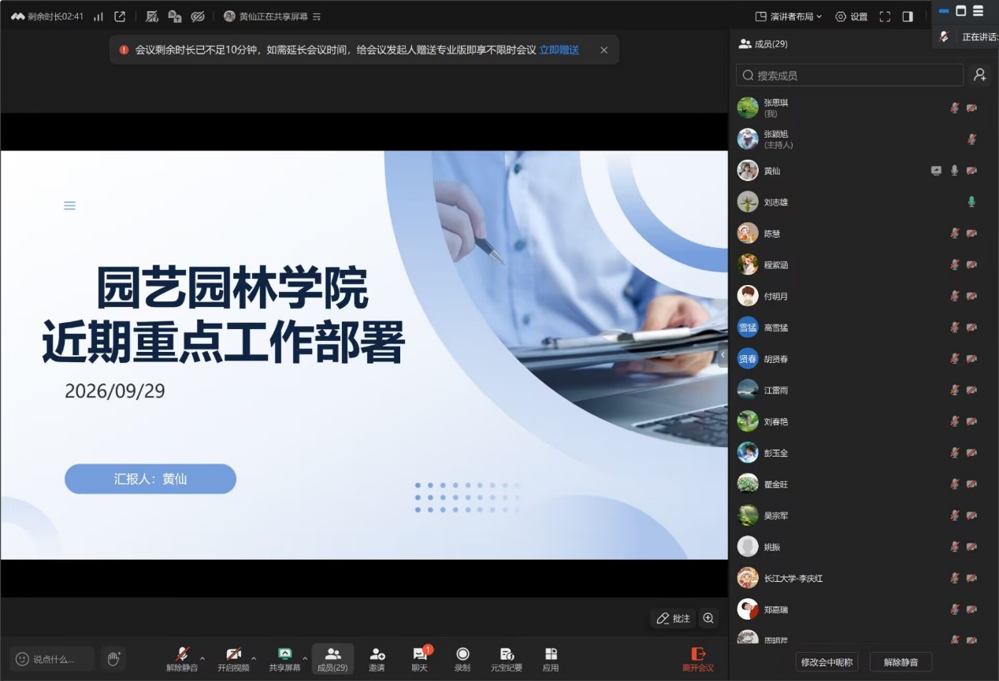Toggle the side panel layout icon
Viewport: 999px width, 681px height.
(908, 17)
